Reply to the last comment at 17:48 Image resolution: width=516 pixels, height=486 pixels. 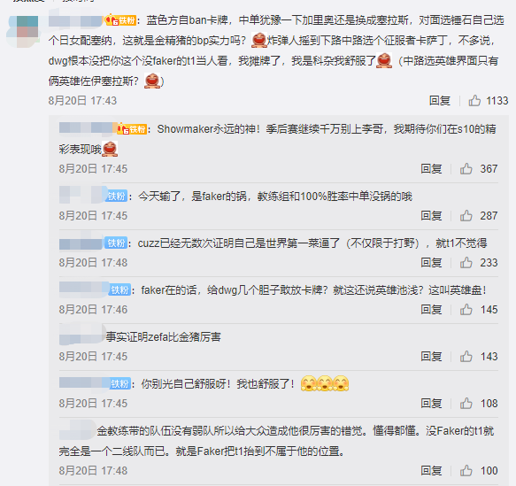(x=431, y=471)
